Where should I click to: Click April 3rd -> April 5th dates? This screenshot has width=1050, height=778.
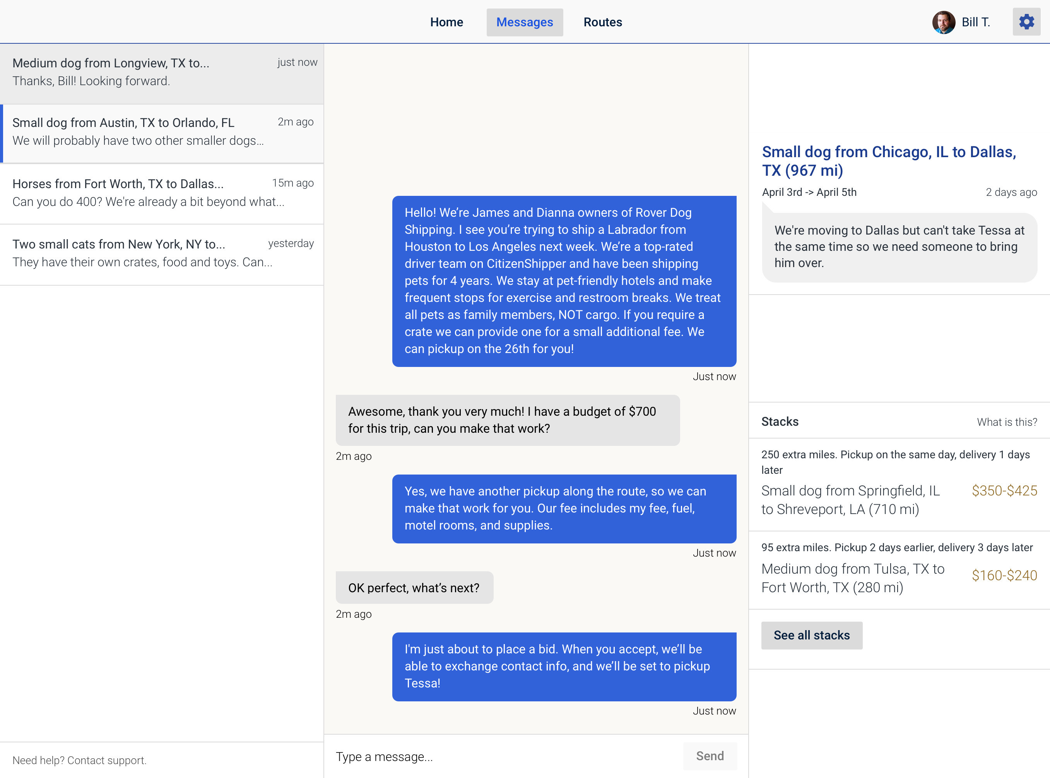[x=809, y=192]
